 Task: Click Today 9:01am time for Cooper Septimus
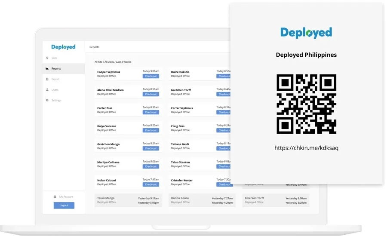coord(151,71)
